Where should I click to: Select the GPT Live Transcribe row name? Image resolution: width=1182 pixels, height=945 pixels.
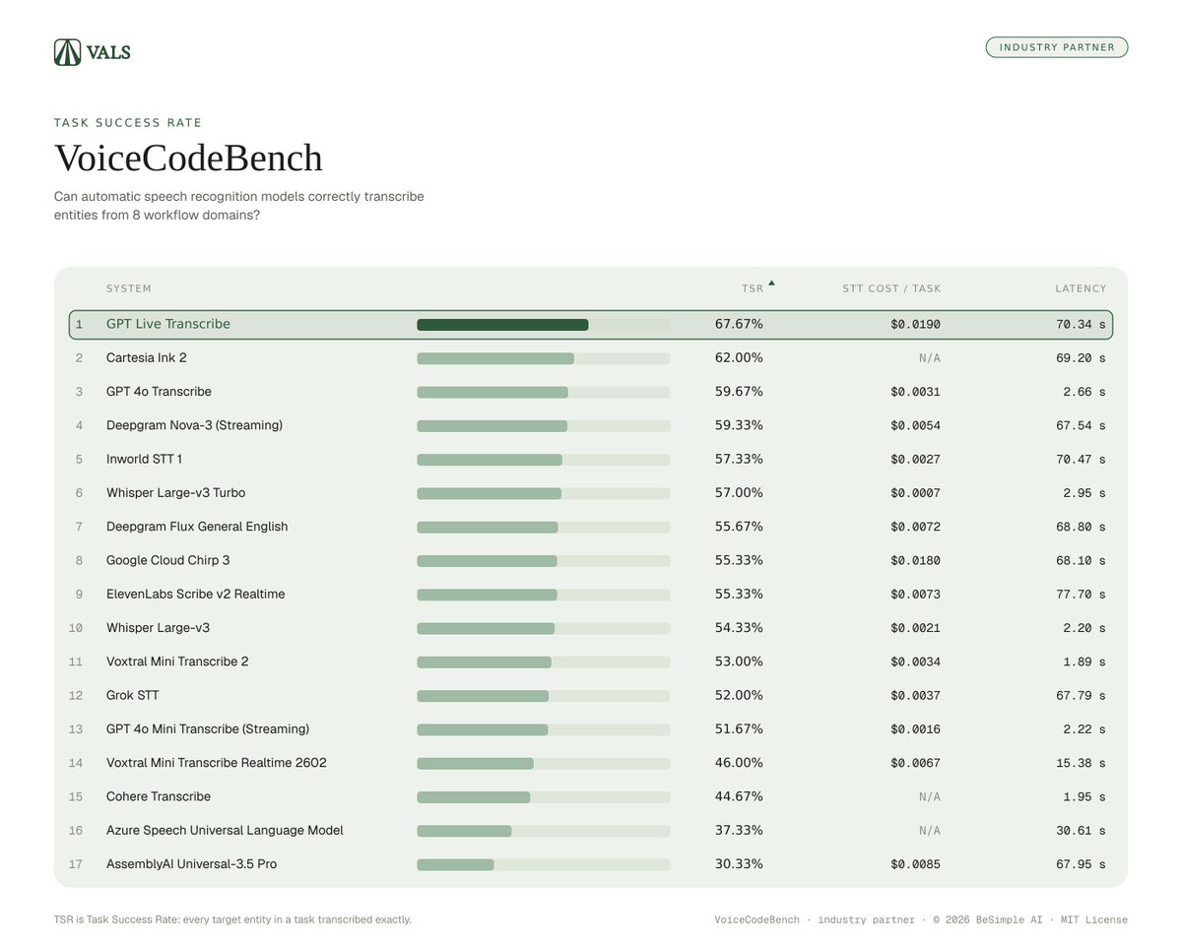(168, 324)
